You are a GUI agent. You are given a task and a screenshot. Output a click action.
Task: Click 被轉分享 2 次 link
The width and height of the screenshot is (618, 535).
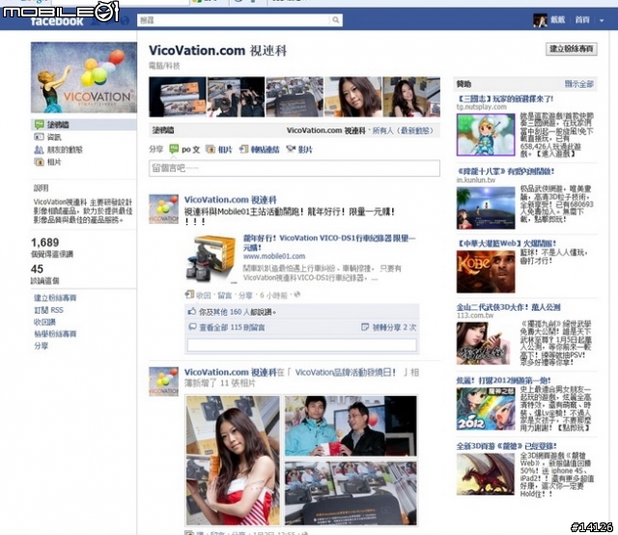point(394,327)
